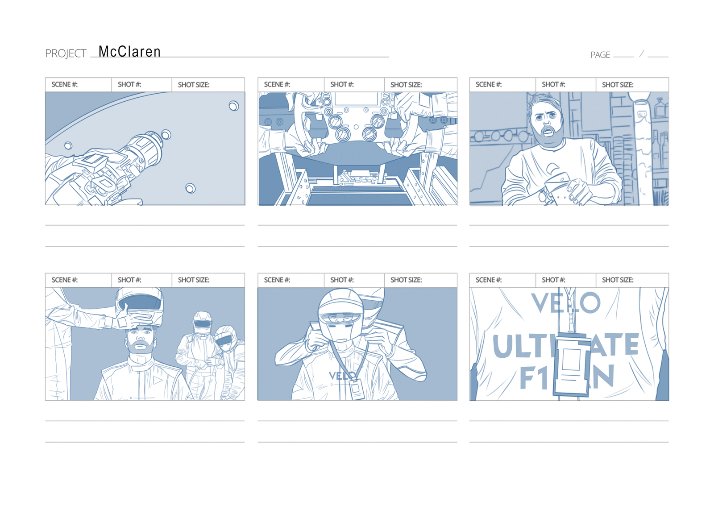Click the McClaren project title text

pyautogui.click(x=129, y=51)
